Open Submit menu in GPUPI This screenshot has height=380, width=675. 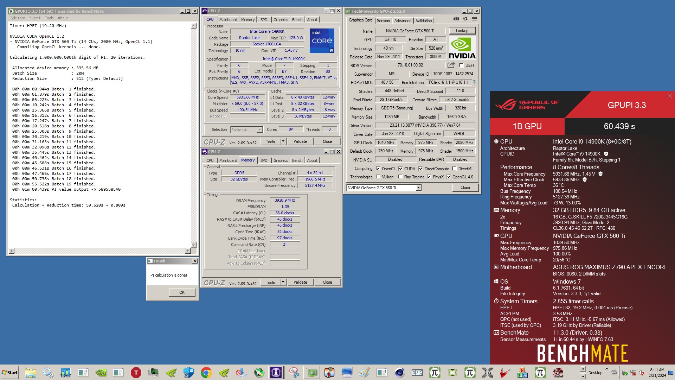click(35, 18)
